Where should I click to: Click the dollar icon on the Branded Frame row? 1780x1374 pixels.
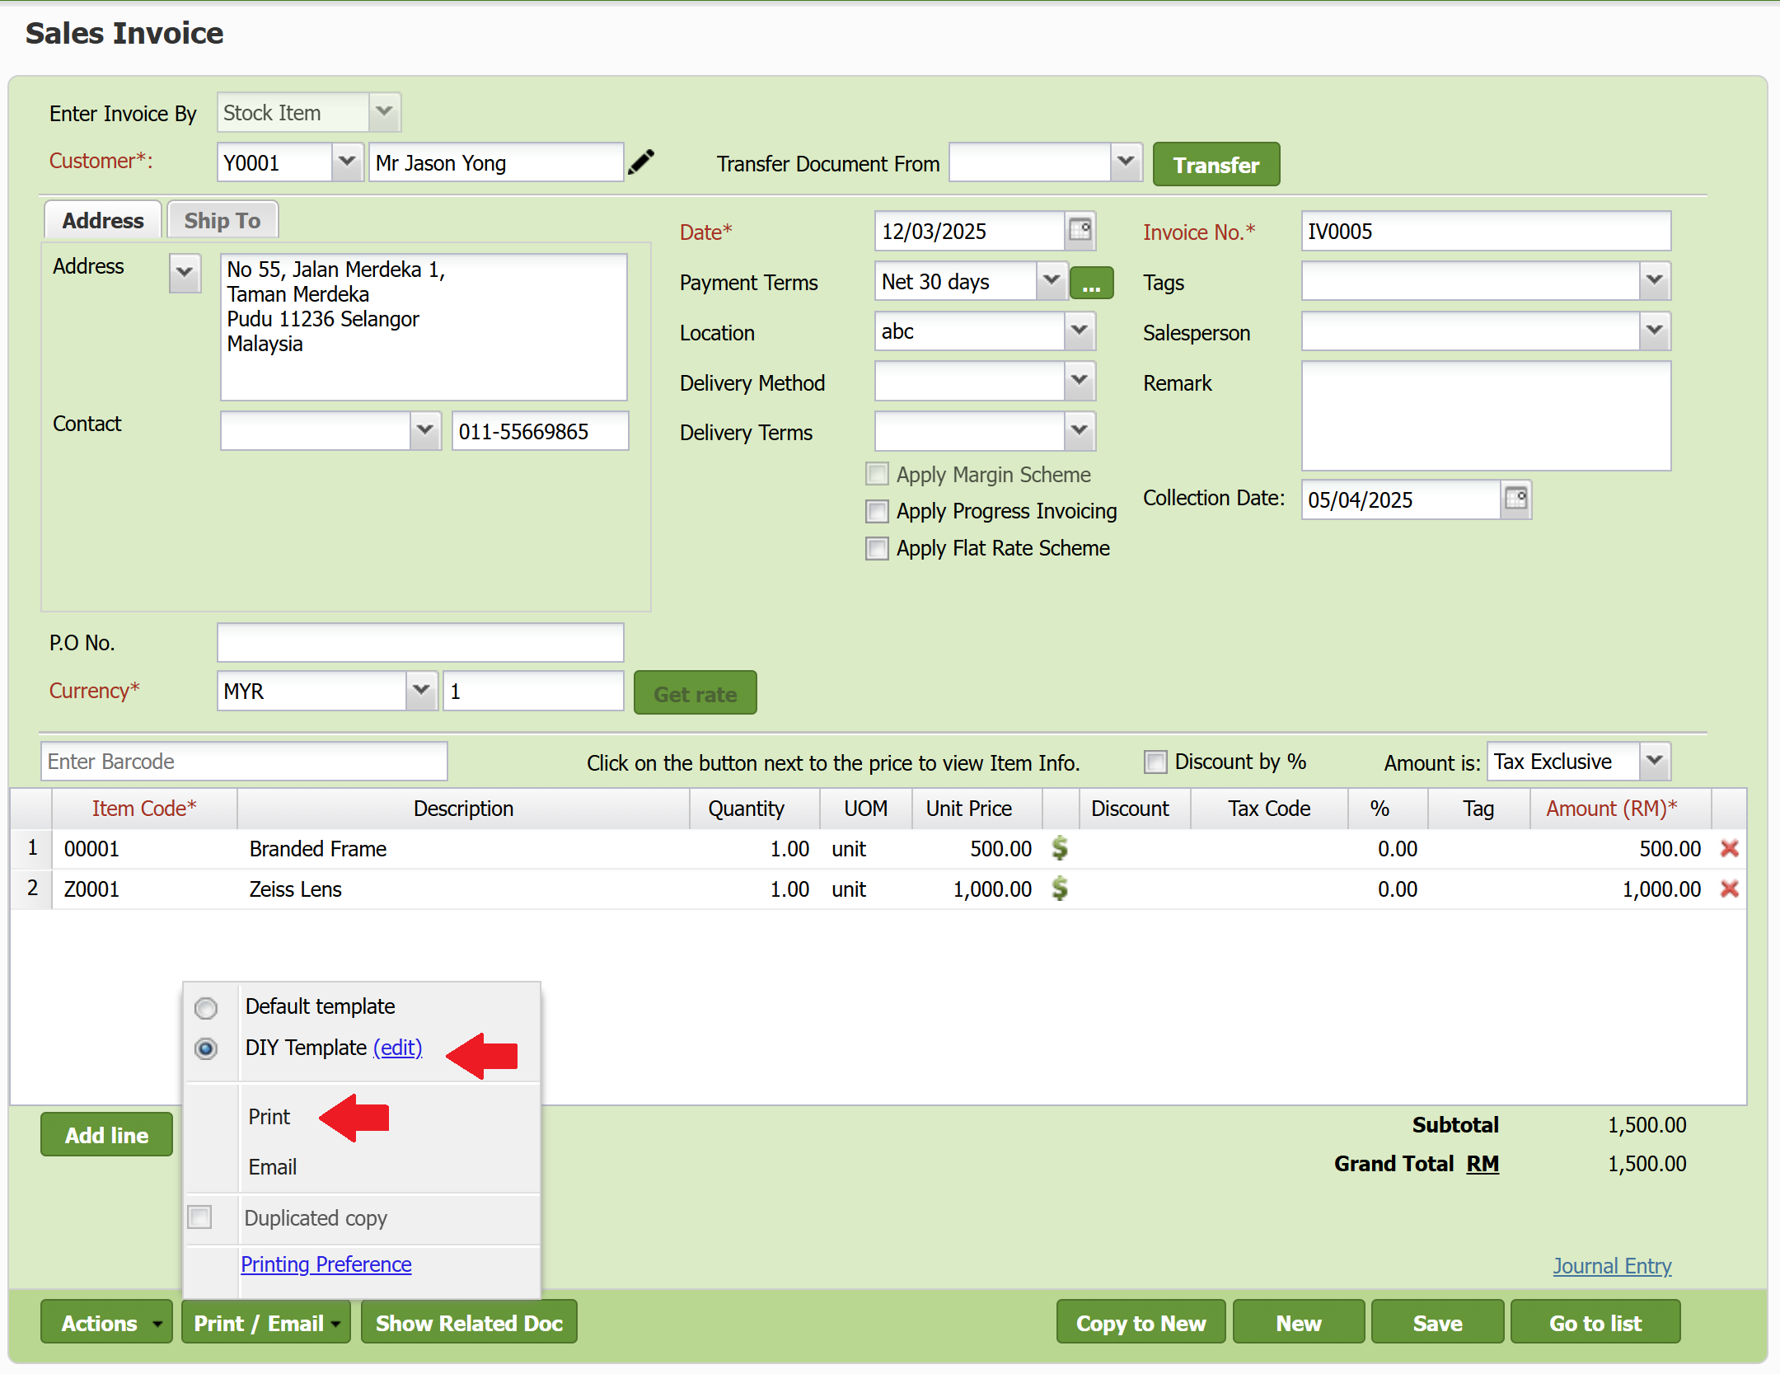point(1060,848)
